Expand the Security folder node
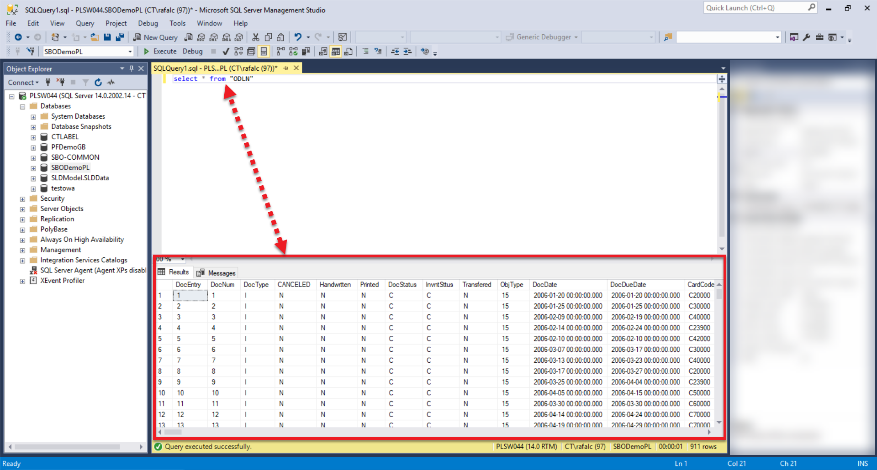 point(22,199)
